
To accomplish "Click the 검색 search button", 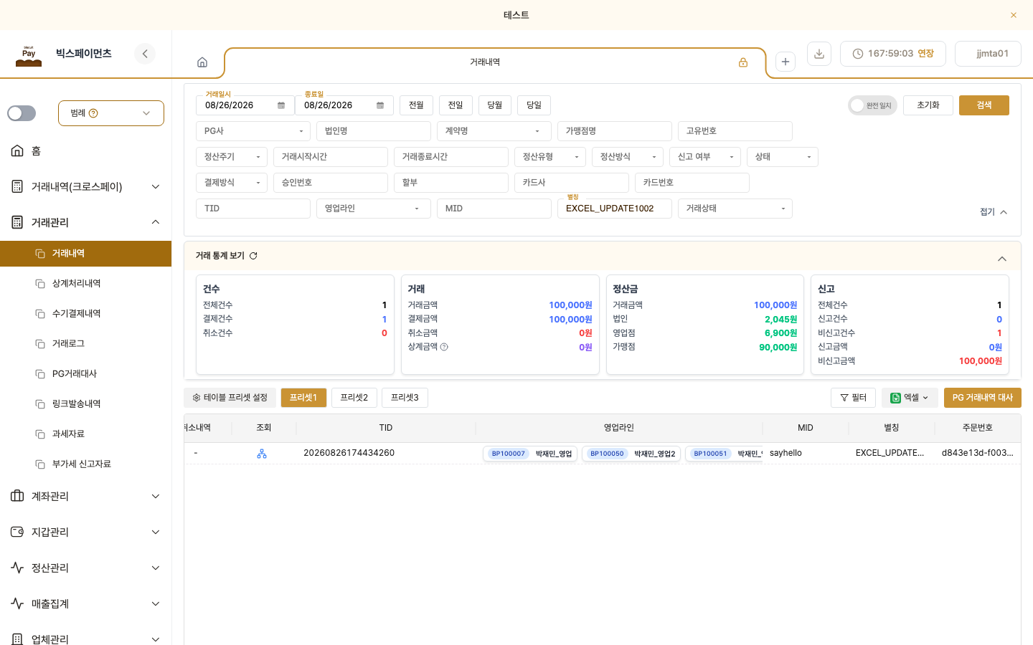I will pos(984,105).
